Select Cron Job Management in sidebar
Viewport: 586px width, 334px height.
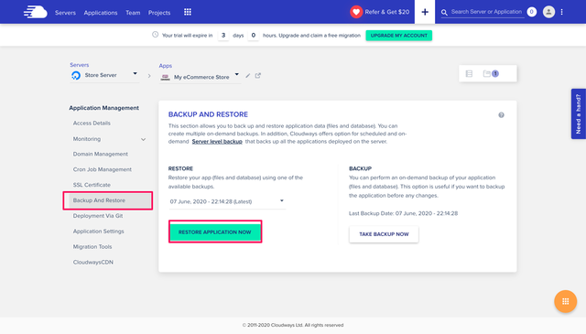[x=102, y=169]
